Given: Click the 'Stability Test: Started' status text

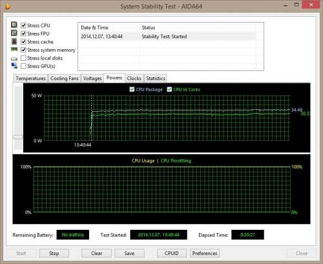Looking at the screenshot, I should tap(164, 36).
